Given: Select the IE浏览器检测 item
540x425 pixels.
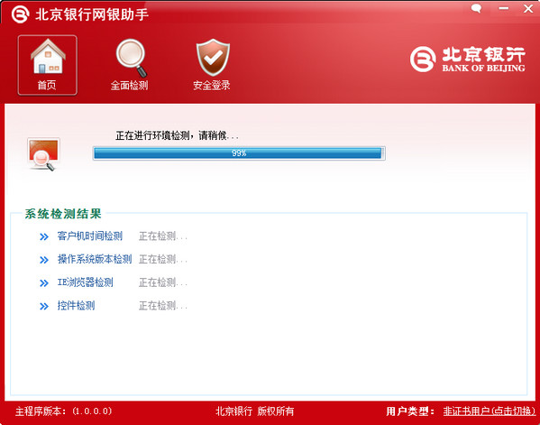Looking at the screenshot, I should tap(85, 282).
